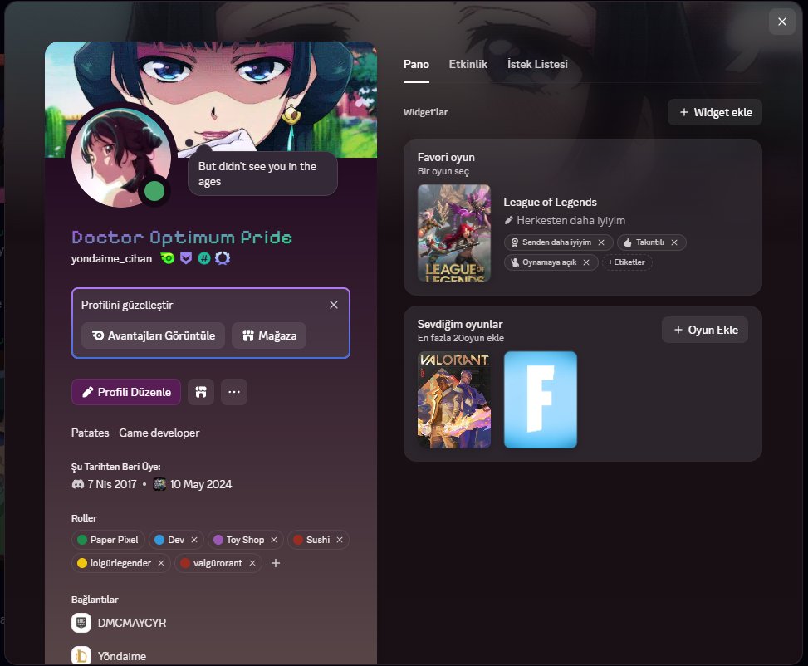This screenshot has height=666, width=808.
Task: Click the purple Toy Shop role color dot
Action: click(x=218, y=540)
